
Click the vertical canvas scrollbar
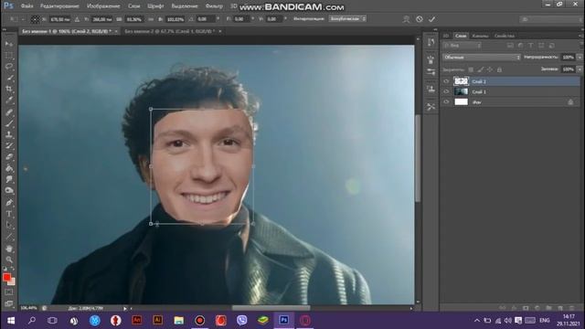(x=418, y=158)
